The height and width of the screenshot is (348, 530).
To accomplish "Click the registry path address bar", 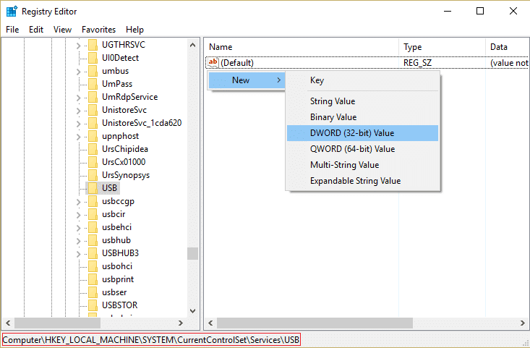I will (151, 339).
